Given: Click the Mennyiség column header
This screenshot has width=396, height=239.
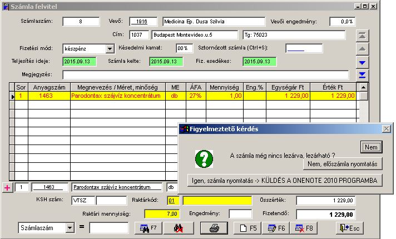Looking at the screenshot, I should (x=225, y=87).
